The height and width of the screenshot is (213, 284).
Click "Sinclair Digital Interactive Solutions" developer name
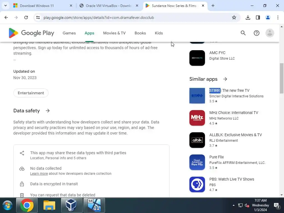(236, 96)
